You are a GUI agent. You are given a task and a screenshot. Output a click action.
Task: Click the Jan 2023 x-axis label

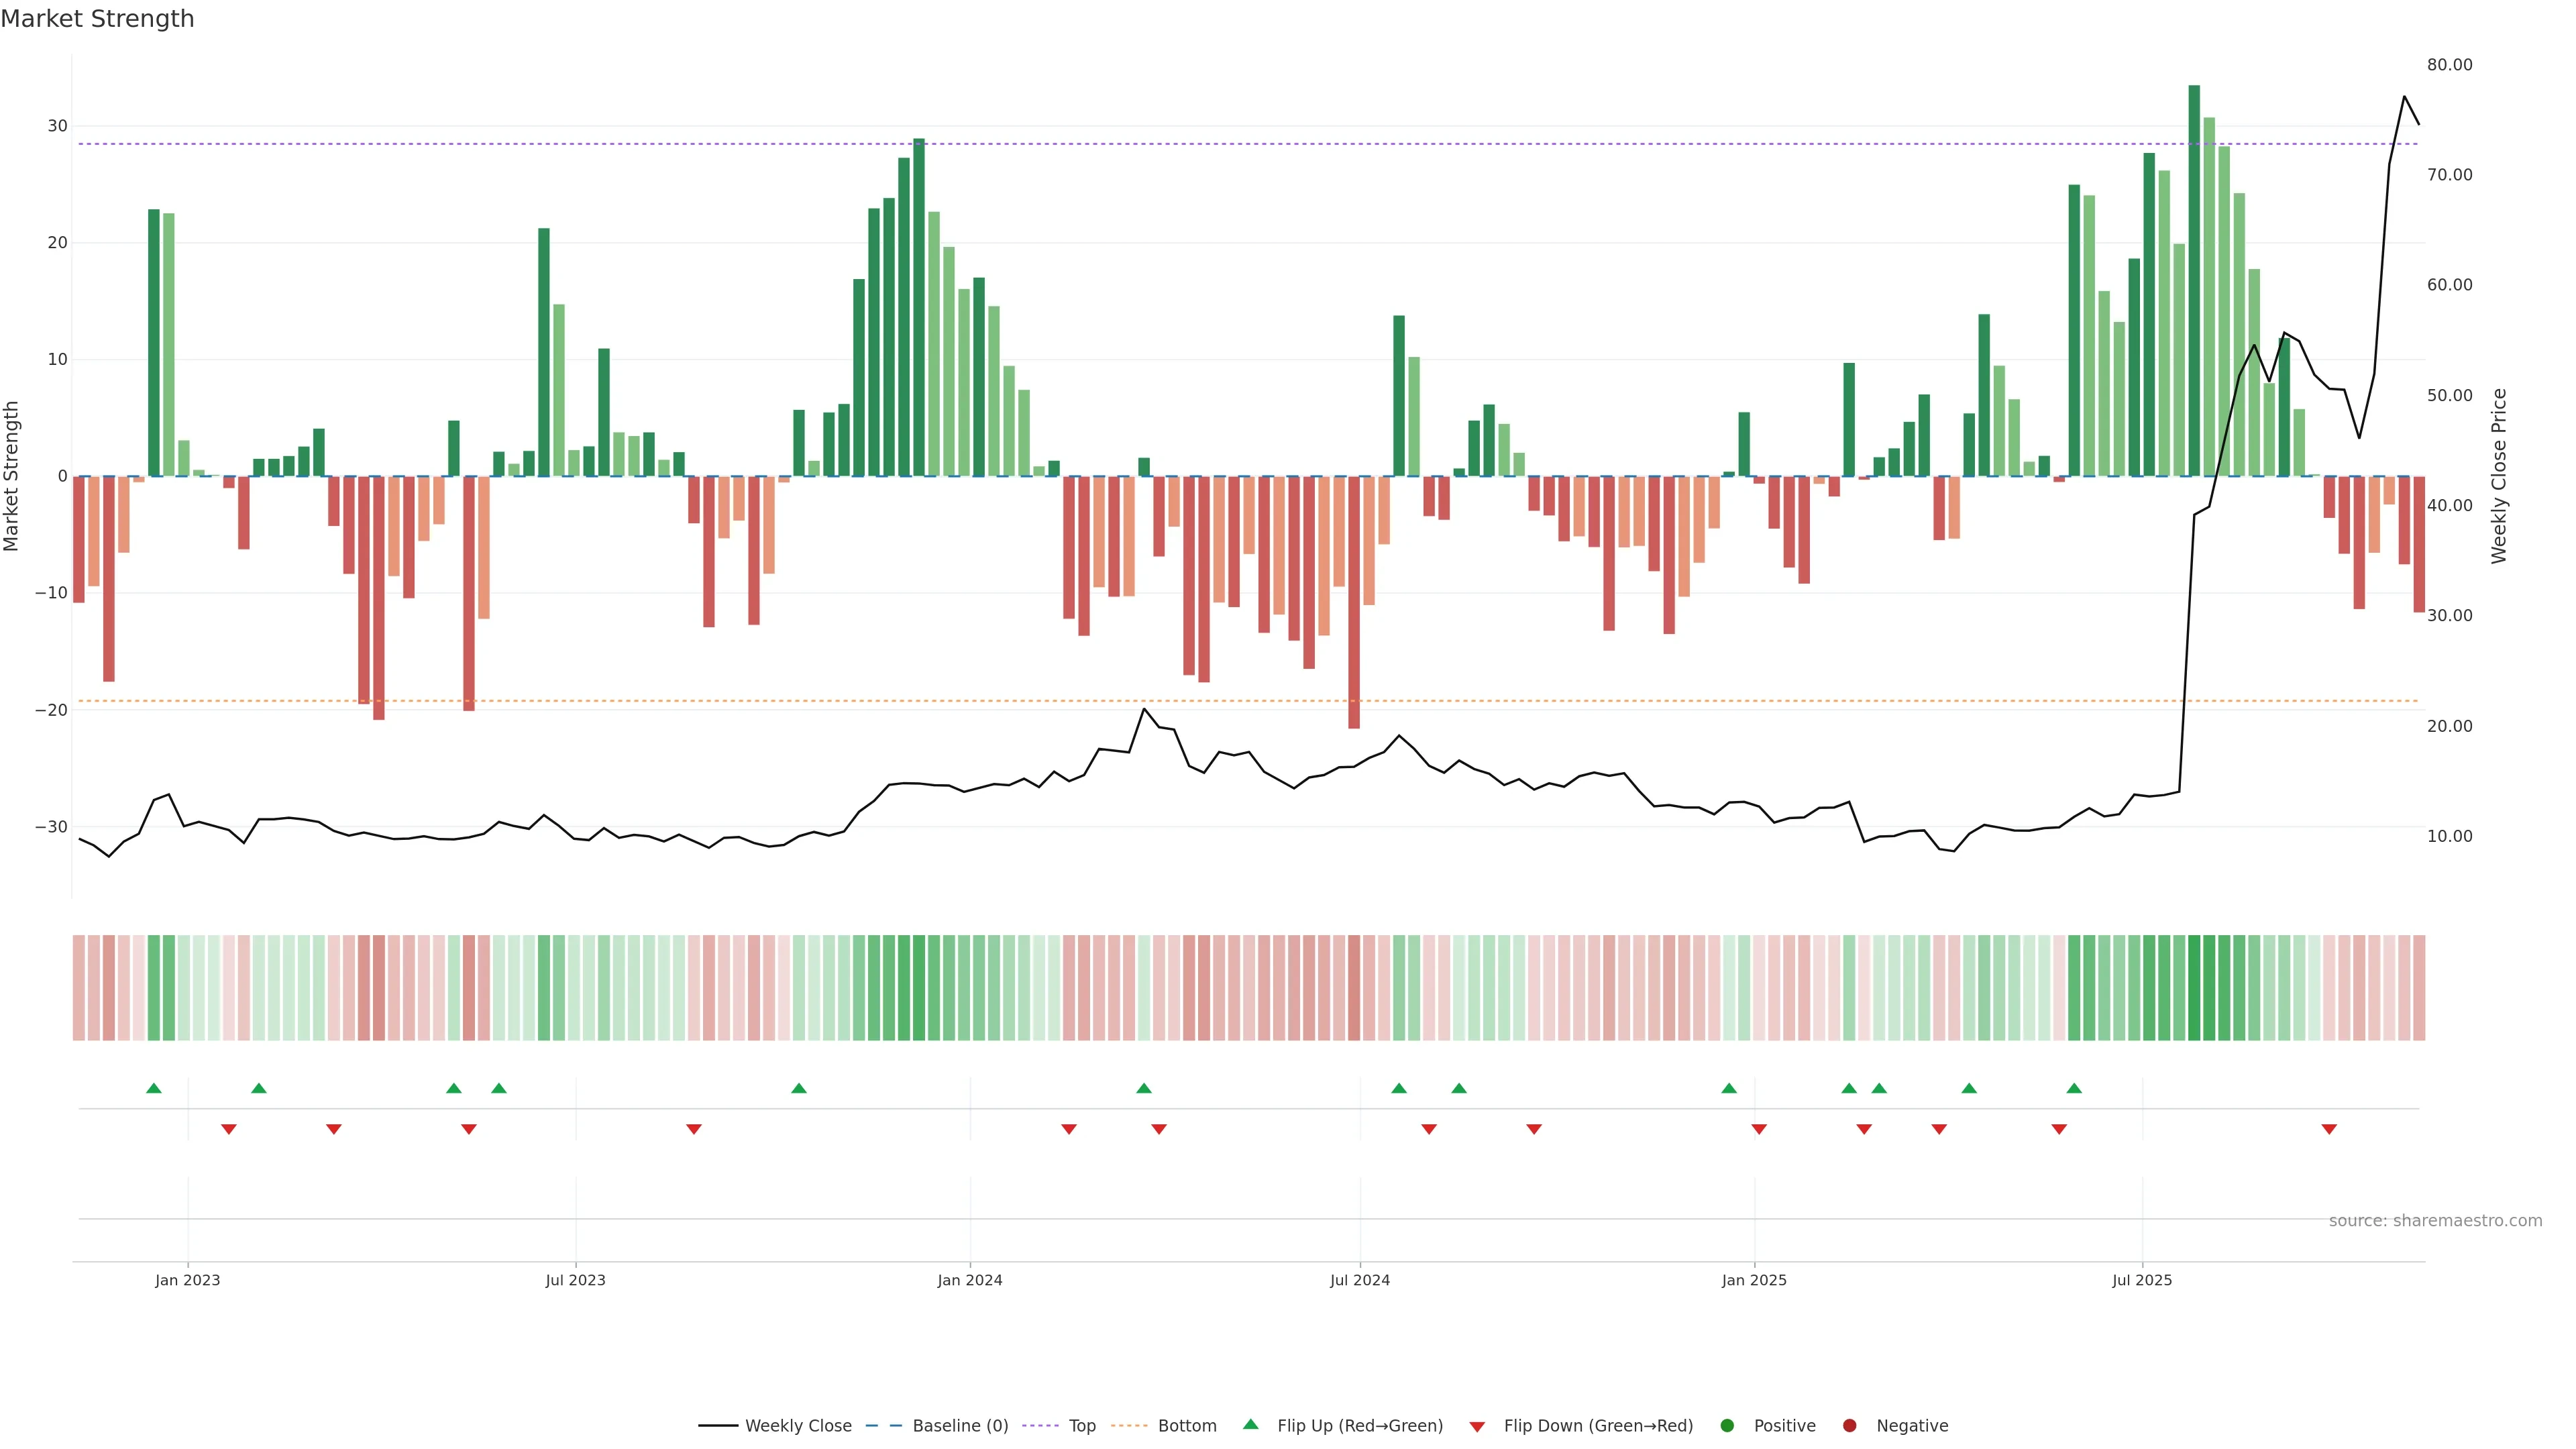[x=188, y=1280]
